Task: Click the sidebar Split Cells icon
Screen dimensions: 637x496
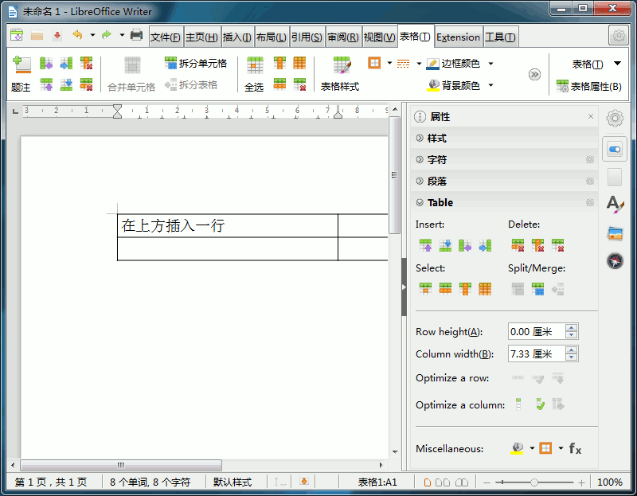Action: [538, 289]
